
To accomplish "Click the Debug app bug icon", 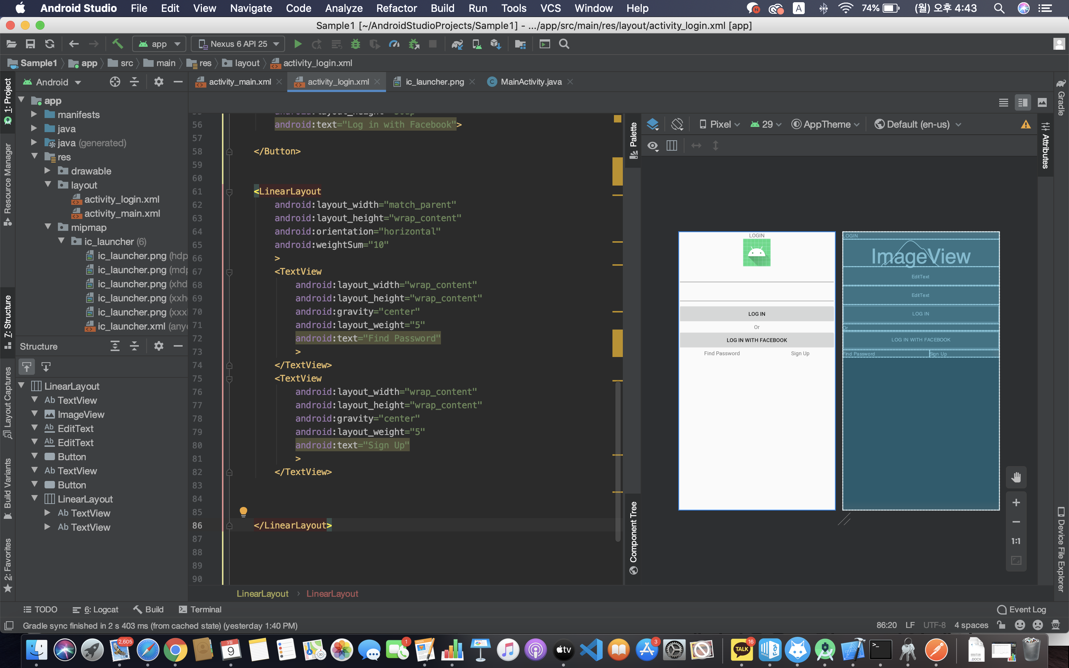I will [356, 44].
